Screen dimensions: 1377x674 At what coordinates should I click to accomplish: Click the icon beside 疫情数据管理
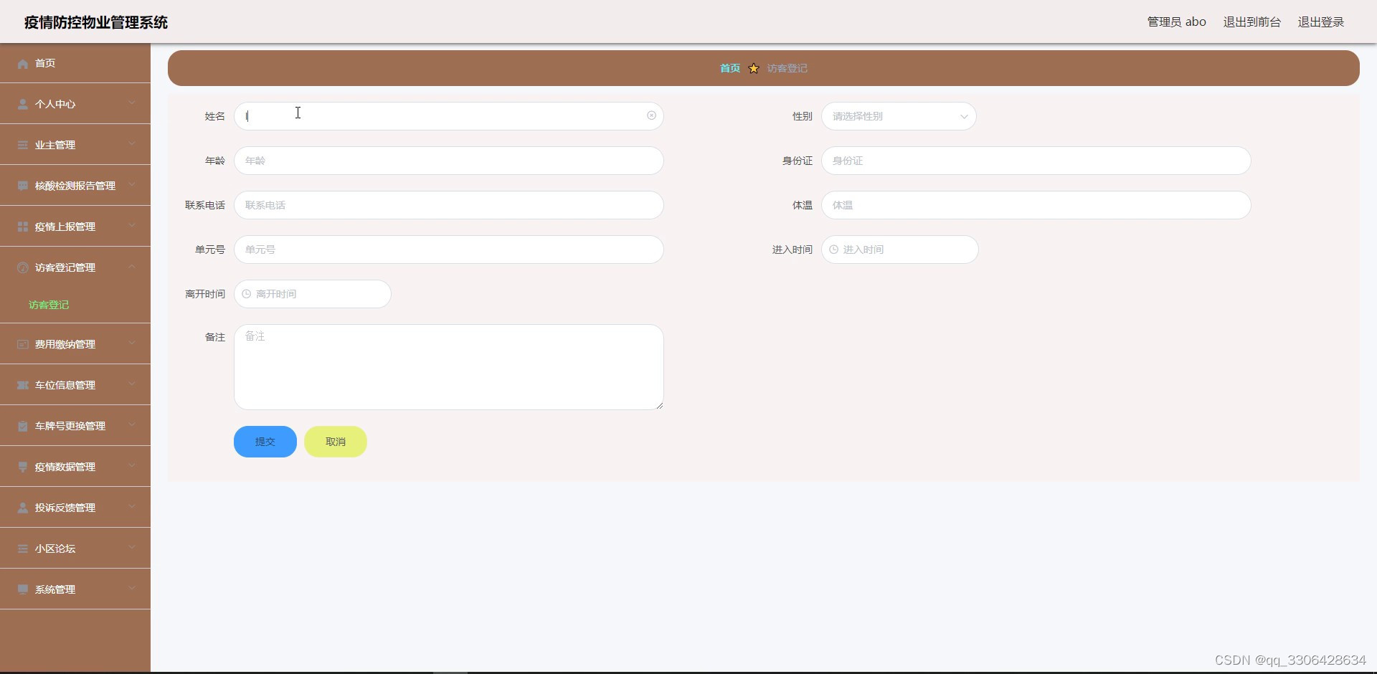(x=23, y=467)
